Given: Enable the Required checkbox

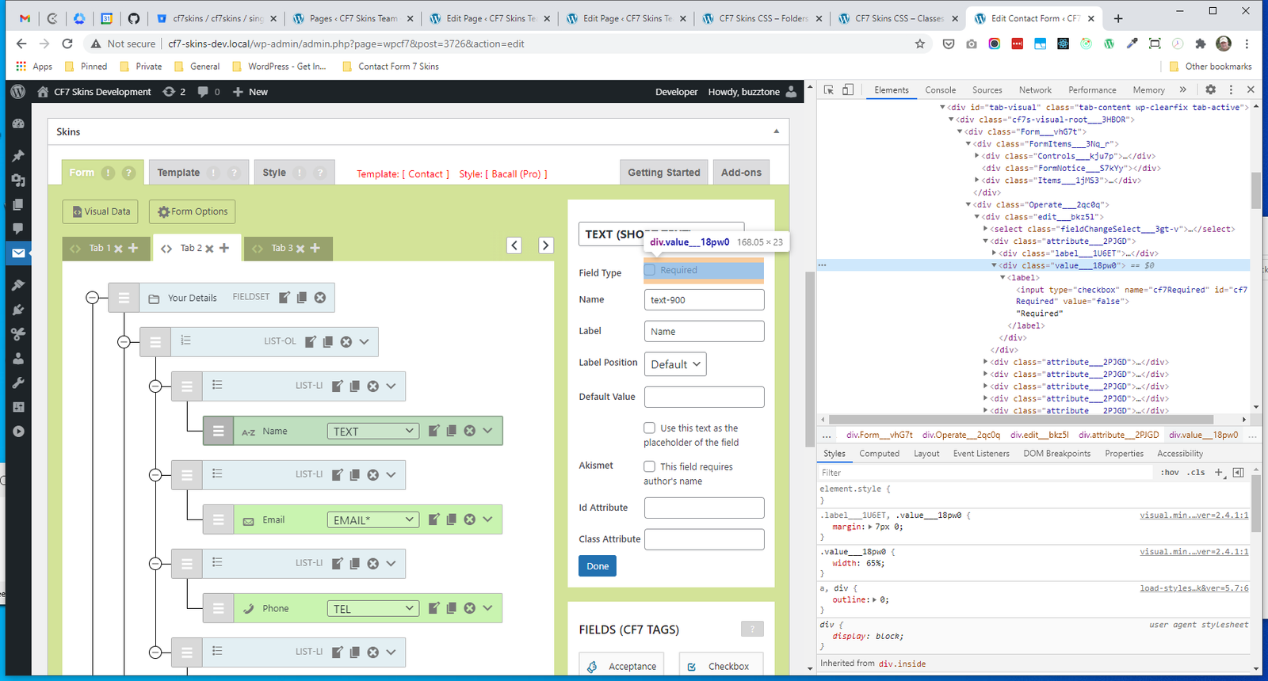Looking at the screenshot, I should click(650, 270).
